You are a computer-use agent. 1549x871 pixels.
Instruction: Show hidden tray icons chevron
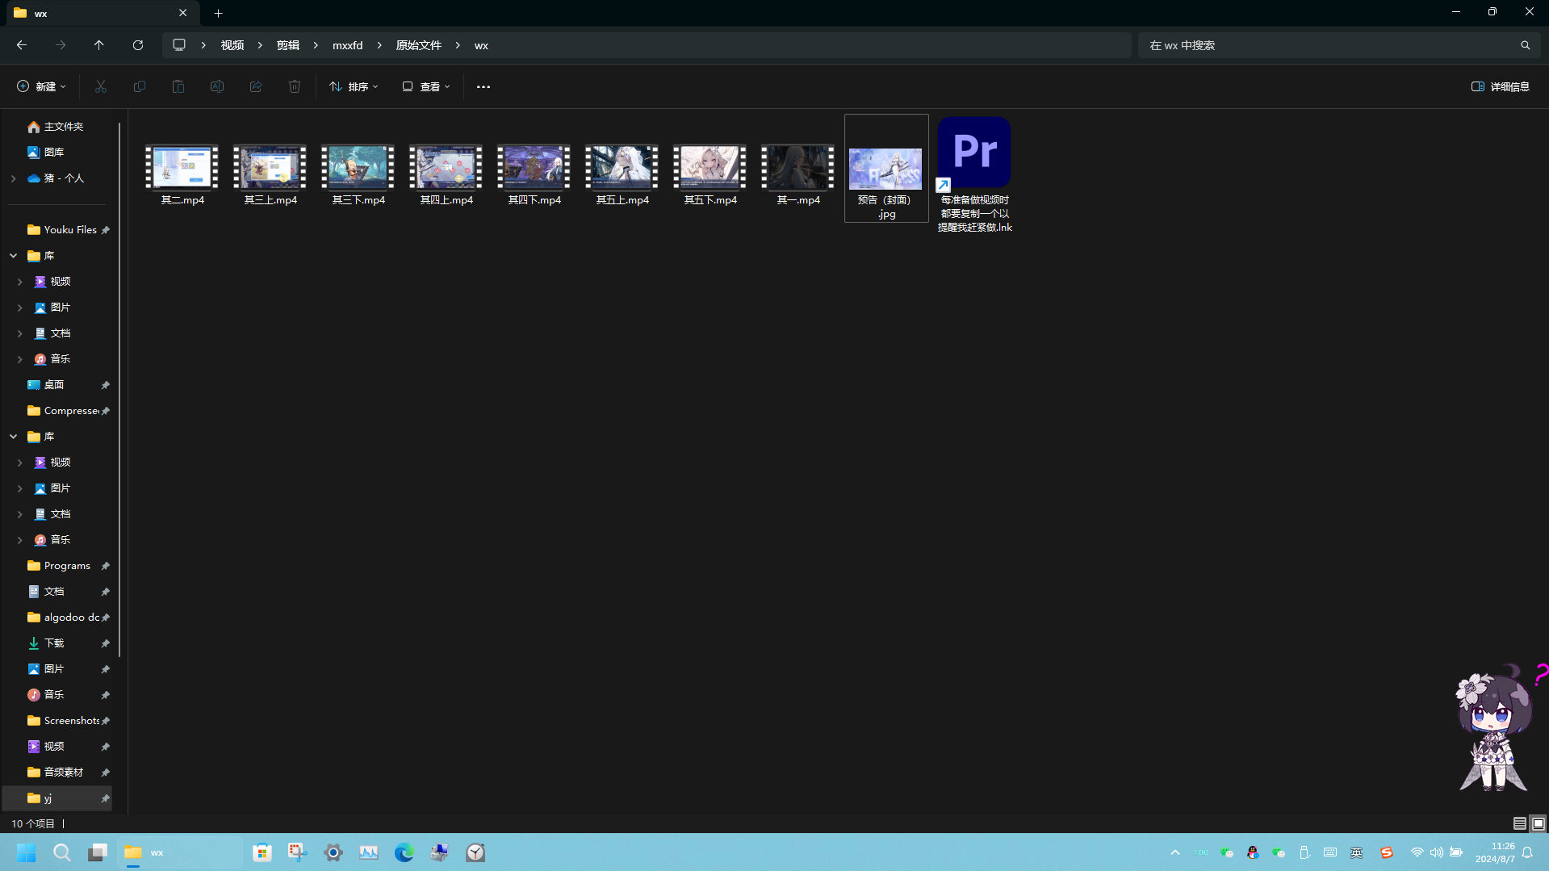(1175, 852)
